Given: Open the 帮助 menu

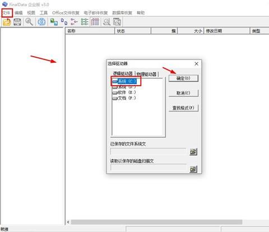Looking at the screenshot, I should (x=141, y=13).
